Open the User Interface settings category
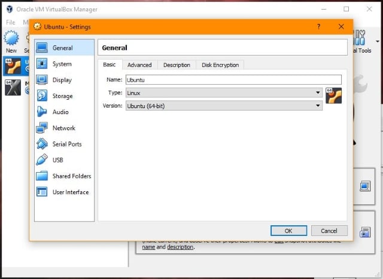383x279 pixels. 64,192
